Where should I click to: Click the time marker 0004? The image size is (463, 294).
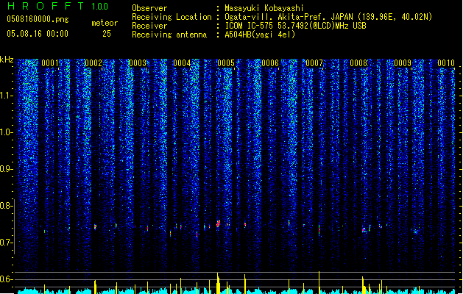(x=182, y=63)
